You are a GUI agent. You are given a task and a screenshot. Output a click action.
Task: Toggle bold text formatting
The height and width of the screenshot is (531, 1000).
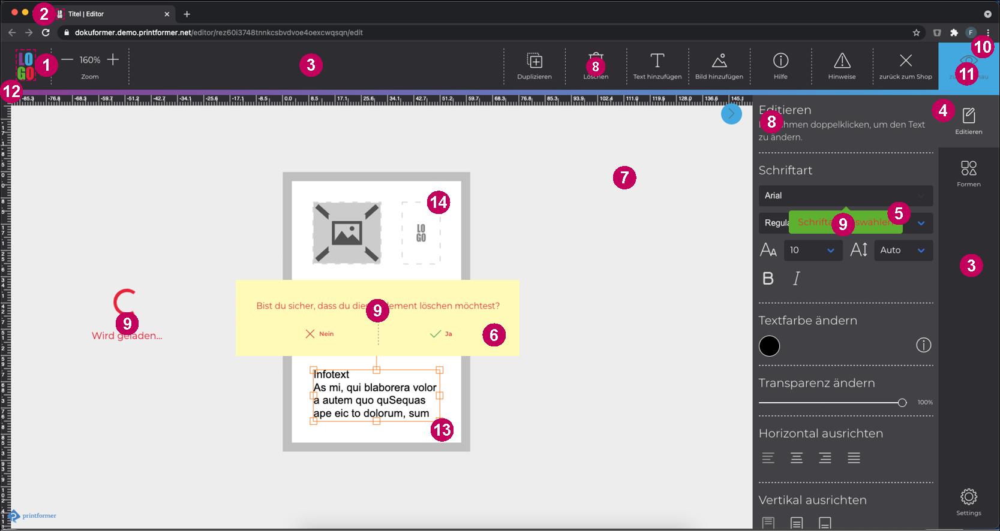coord(768,279)
